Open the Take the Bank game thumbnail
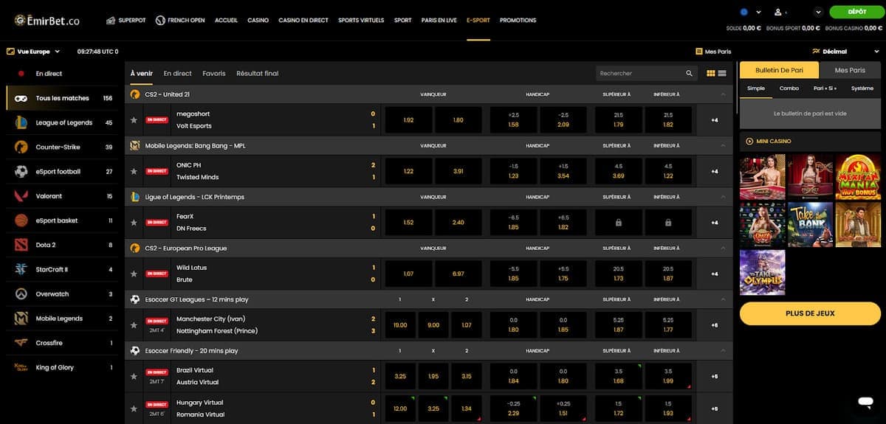 point(810,224)
